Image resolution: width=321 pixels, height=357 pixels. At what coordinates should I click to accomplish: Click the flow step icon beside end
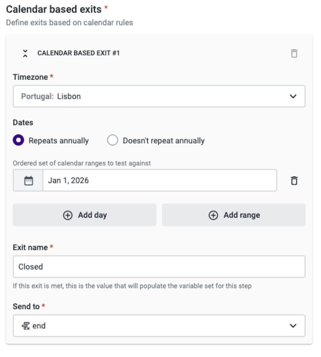[x=26, y=326]
